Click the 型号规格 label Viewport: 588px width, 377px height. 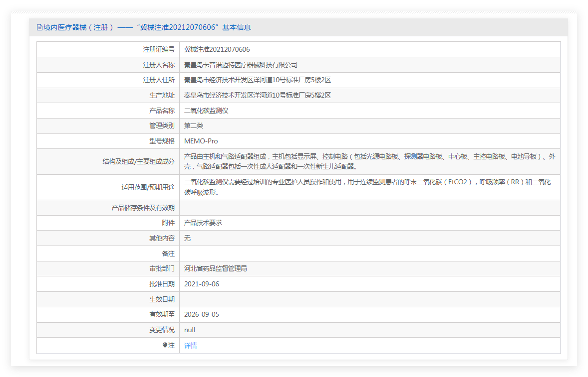162,141
